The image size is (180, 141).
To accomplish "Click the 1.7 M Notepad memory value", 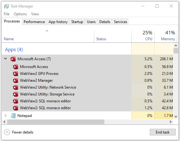I will (168, 116).
